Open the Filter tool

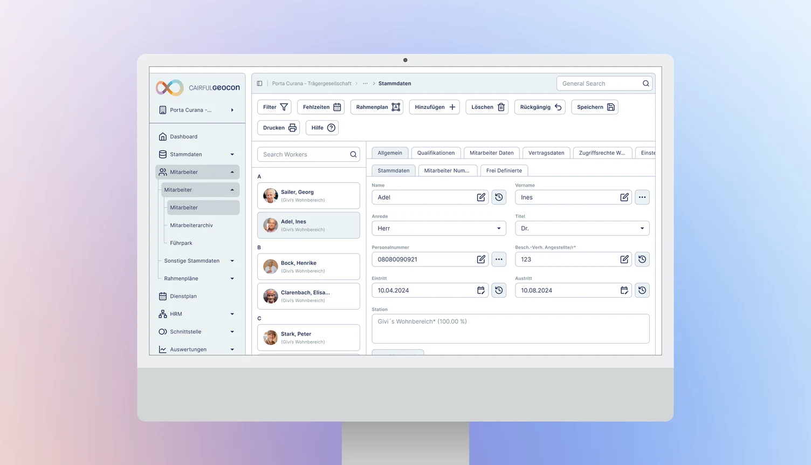click(274, 107)
